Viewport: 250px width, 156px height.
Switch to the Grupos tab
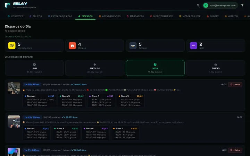tap(35, 16)
